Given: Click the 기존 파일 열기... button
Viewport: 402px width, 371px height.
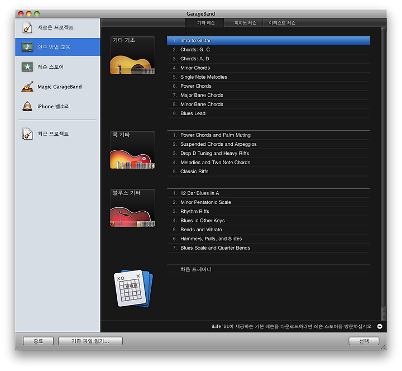Looking at the screenshot, I should (x=90, y=341).
